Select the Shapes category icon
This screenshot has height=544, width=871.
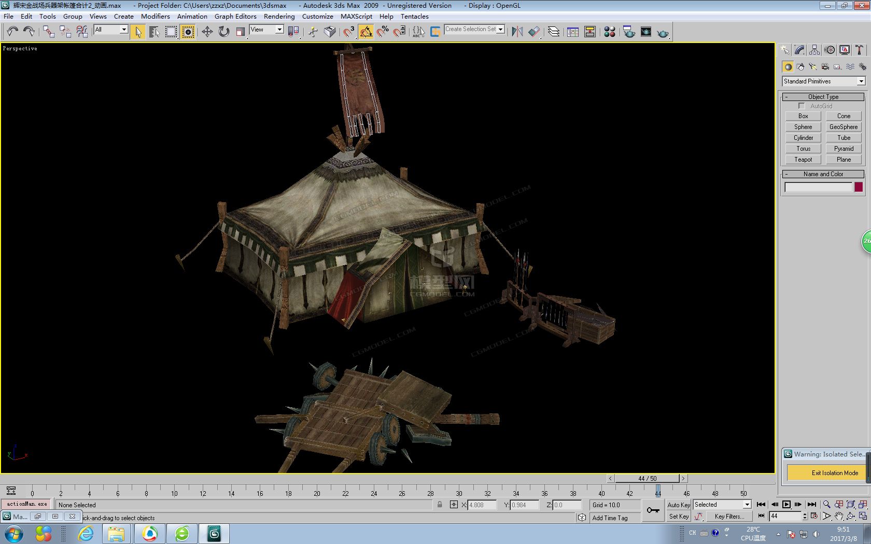(x=800, y=67)
